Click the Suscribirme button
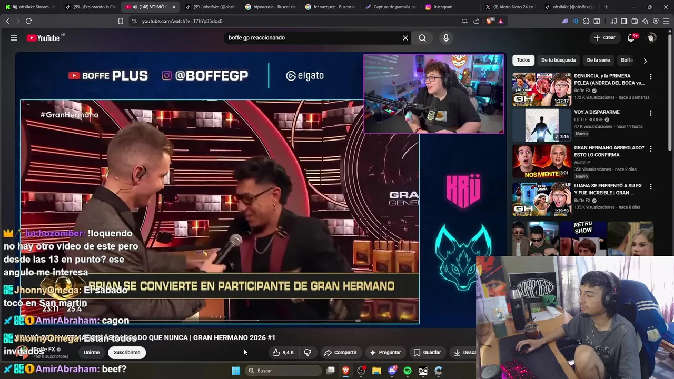The width and height of the screenshot is (674, 379). point(127,352)
